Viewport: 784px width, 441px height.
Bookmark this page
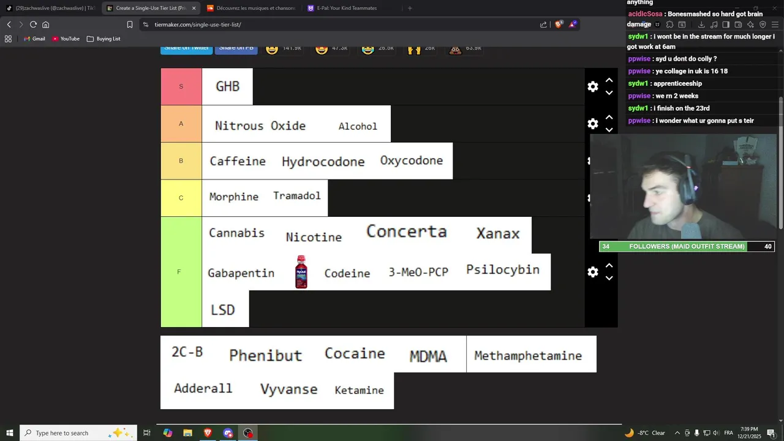click(130, 24)
